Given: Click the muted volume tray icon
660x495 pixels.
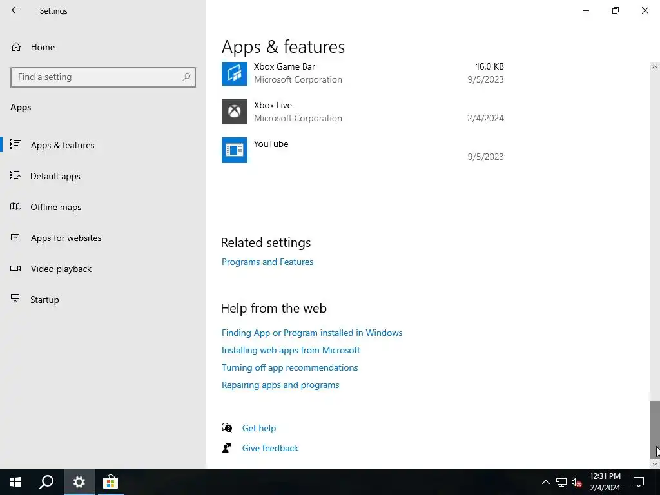Looking at the screenshot, I should click(x=576, y=482).
